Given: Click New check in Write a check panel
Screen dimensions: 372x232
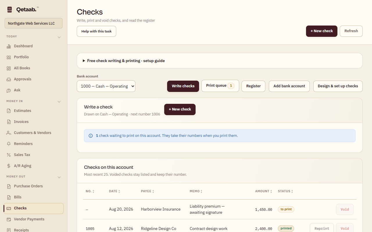Looking at the screenshot, I should [x=180, y=109].
